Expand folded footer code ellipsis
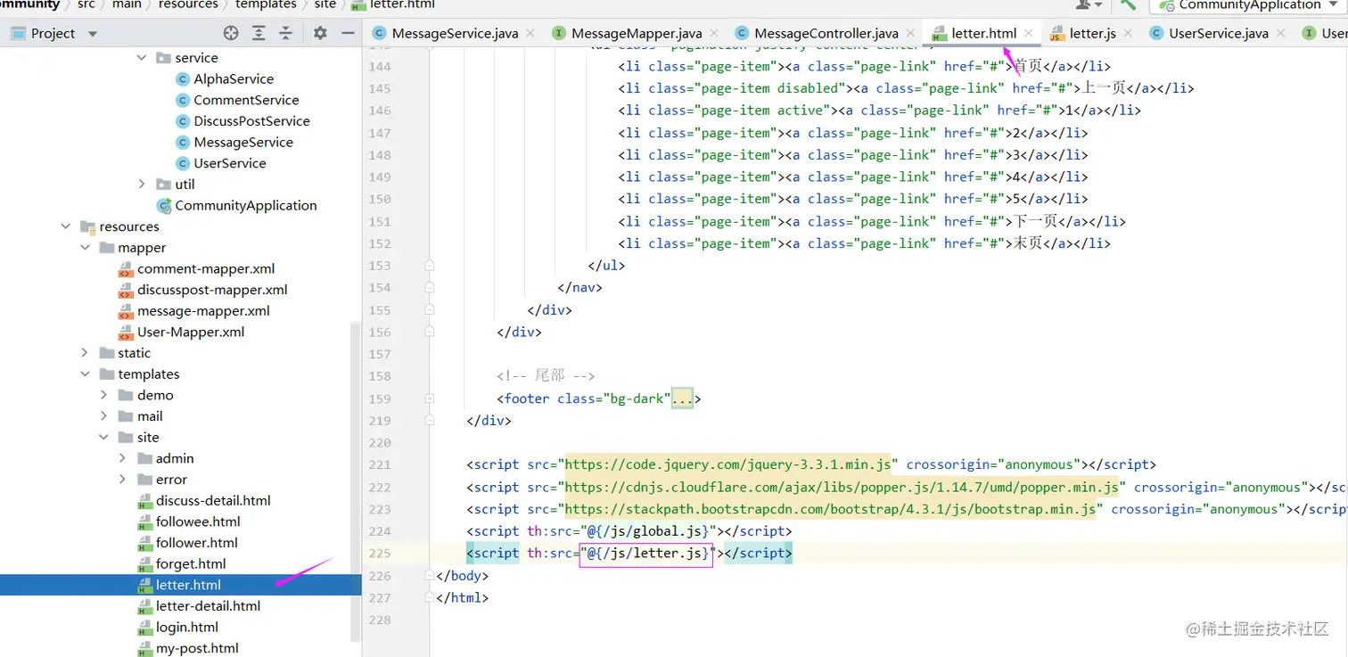1348x657 pixels. (682, 398)
